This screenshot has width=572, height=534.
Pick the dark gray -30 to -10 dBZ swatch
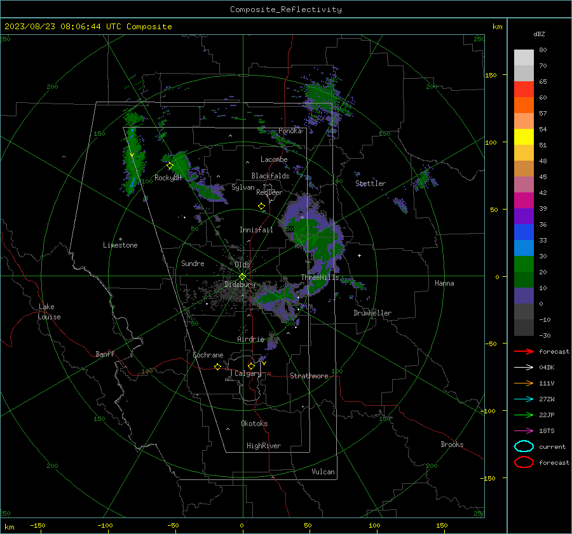pyautogui.click(x=524, y=327)
